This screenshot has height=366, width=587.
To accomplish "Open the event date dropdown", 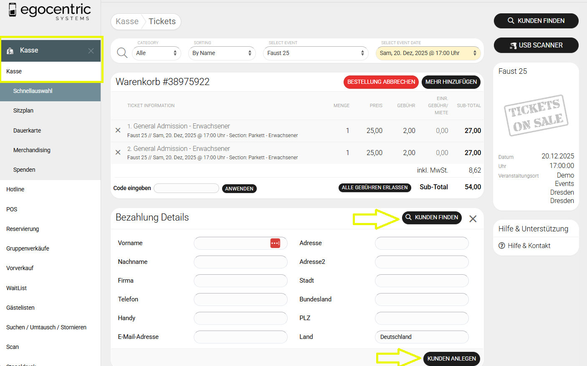I will point(428,53).
